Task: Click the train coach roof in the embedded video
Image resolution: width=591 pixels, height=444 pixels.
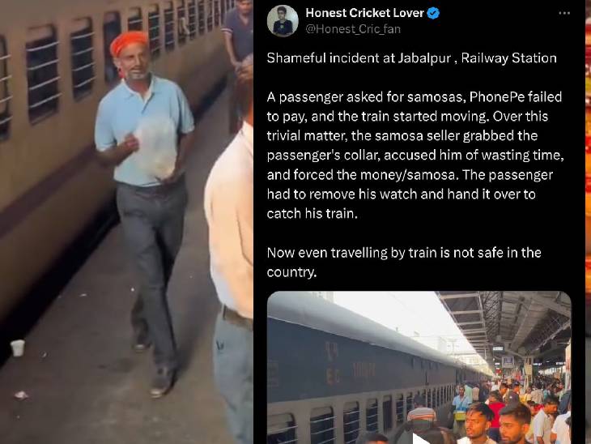Action: click(x=362, y=324)
